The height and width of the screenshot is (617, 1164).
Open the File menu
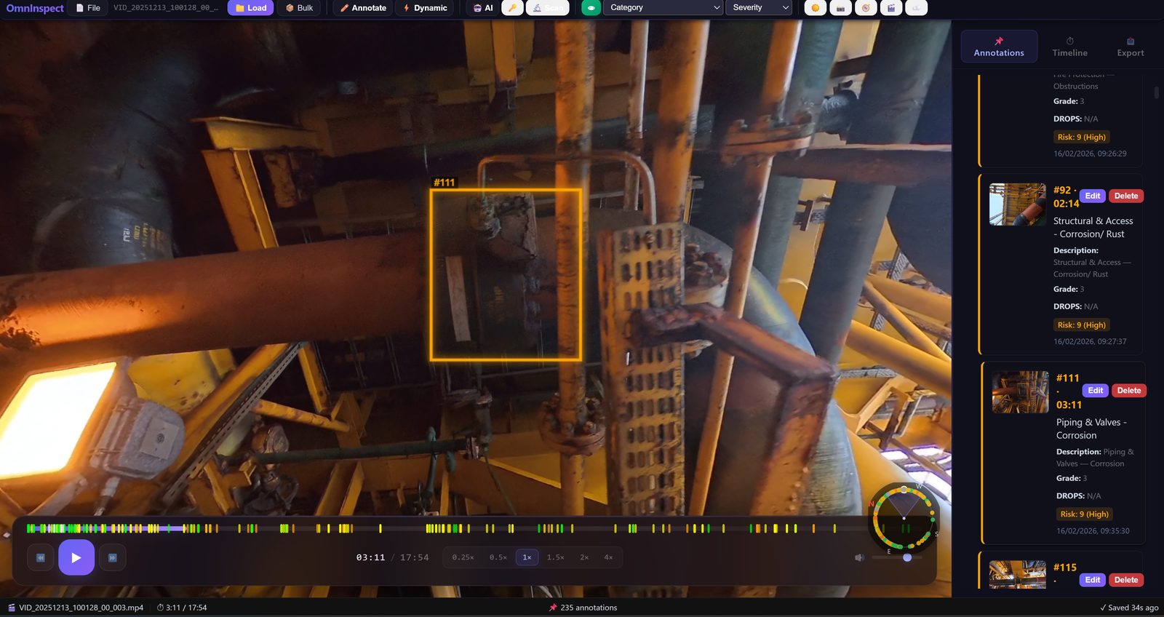(88, 8)
